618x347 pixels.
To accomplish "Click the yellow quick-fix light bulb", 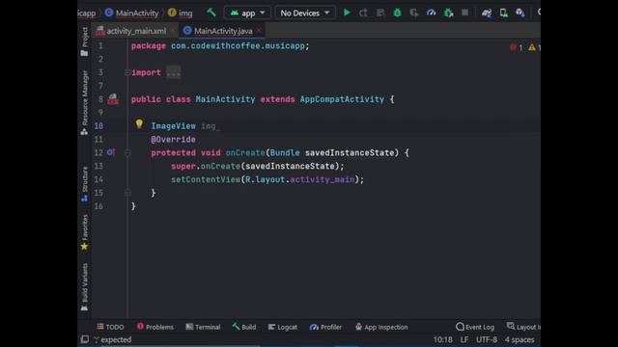I will [x=139, y=124].
